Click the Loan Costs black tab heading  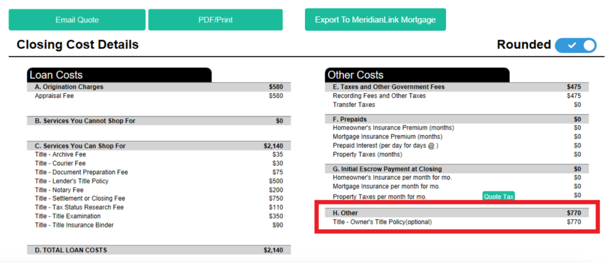119,75
